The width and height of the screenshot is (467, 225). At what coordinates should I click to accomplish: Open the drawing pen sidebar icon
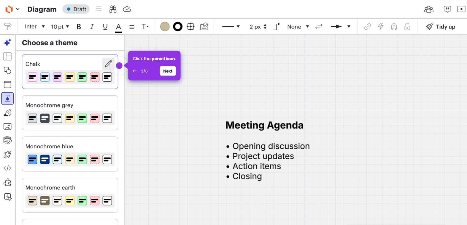(x=8, y=112)
